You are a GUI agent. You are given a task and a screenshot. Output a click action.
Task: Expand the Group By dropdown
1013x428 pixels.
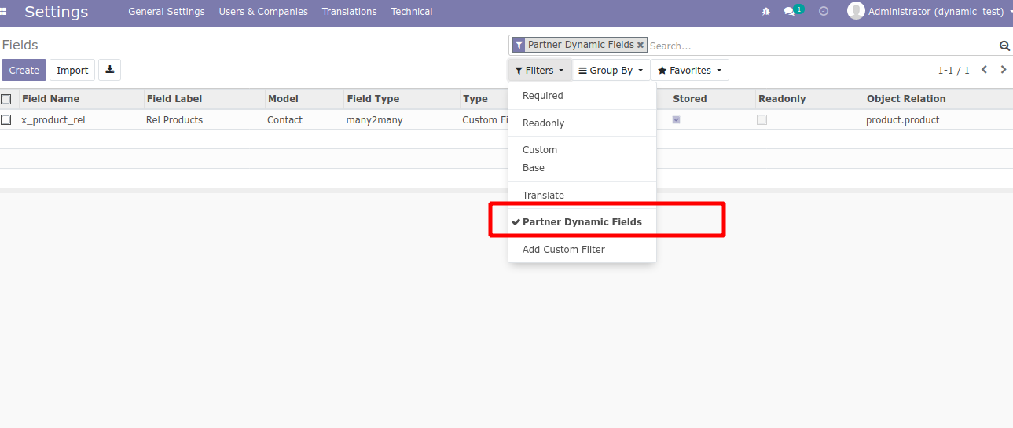(x=611, y=71)
